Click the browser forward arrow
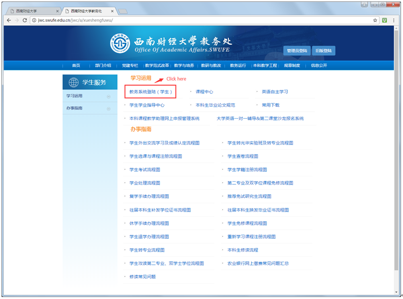 17,20
